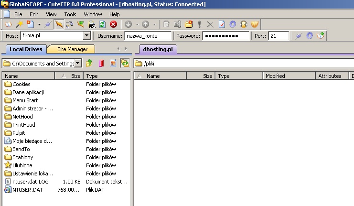The height and width of the screenshot is (206, 354).
Task: Click the orange shell icon in toolbar
Action: (x=255, y=24)
